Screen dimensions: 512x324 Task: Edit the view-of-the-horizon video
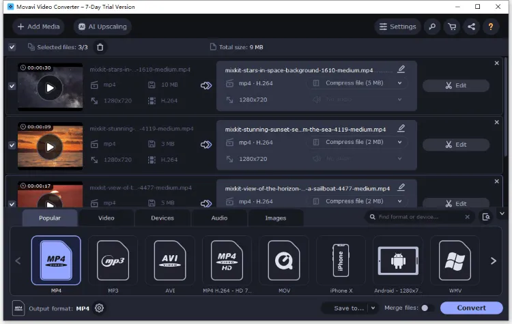pos(456,203)
